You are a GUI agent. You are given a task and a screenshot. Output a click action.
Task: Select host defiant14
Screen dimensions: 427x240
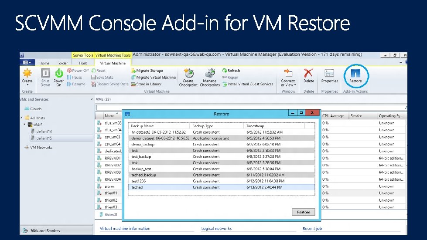tap(41, 131)
